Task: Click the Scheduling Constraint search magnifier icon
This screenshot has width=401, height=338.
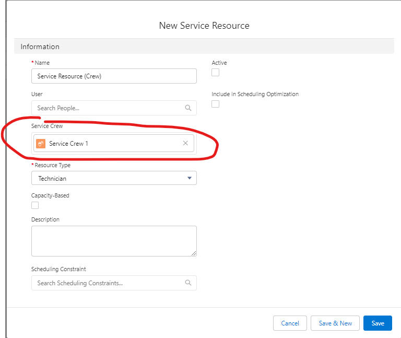Action: click(x=188, y=283)
